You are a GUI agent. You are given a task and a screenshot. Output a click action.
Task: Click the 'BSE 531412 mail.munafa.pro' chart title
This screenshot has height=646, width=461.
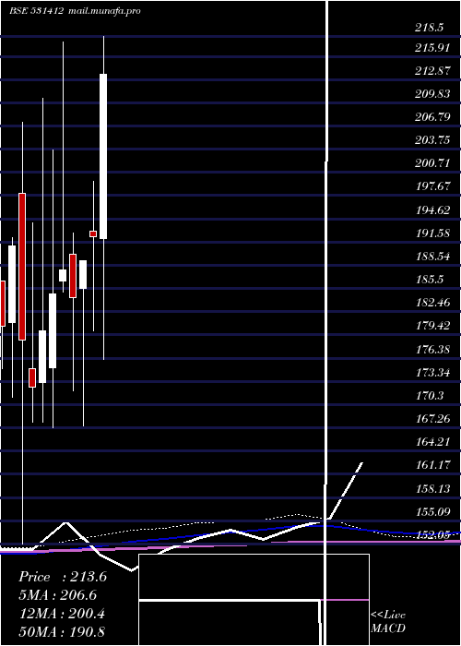(x=75, y=11)
